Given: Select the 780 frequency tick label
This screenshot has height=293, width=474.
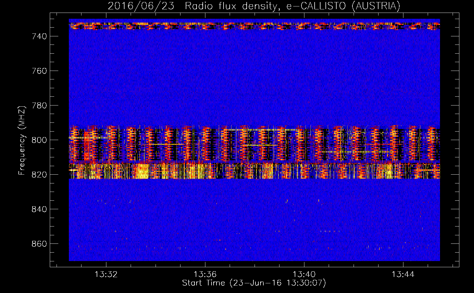Looking at the screenshot, I should 39,105.
